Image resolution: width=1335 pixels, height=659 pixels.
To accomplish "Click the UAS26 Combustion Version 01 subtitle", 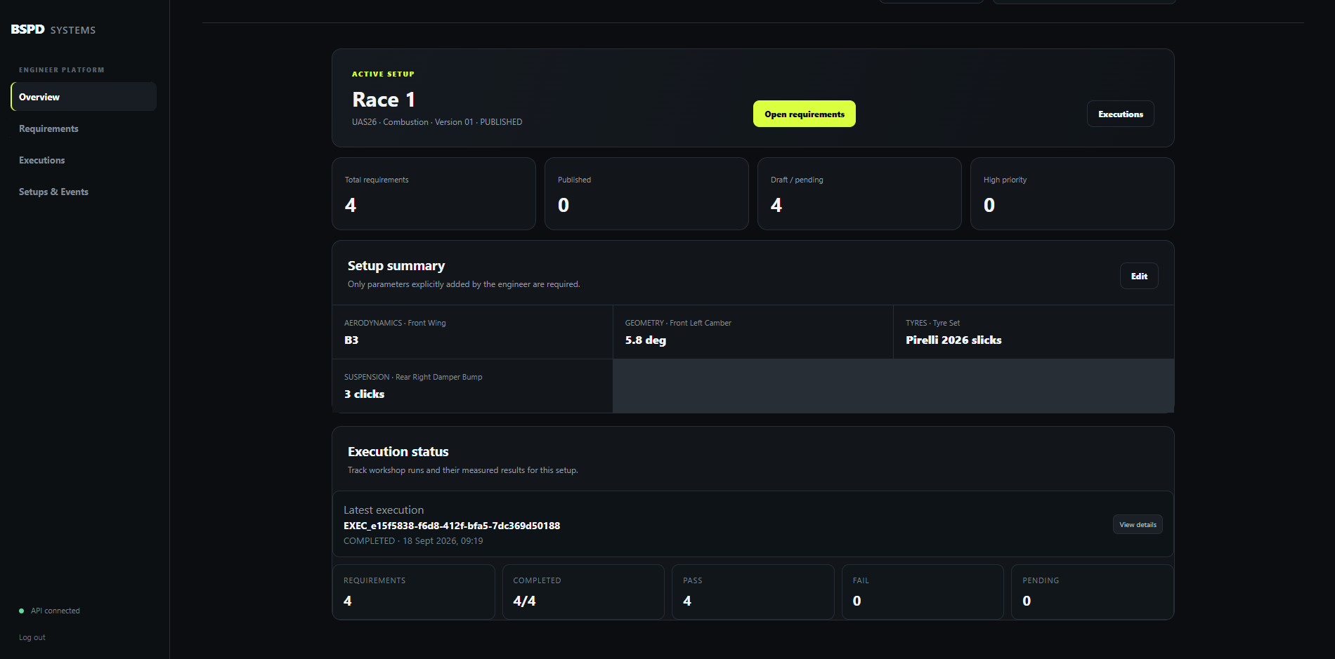I will pyautogui.click(x=437, y=122).
